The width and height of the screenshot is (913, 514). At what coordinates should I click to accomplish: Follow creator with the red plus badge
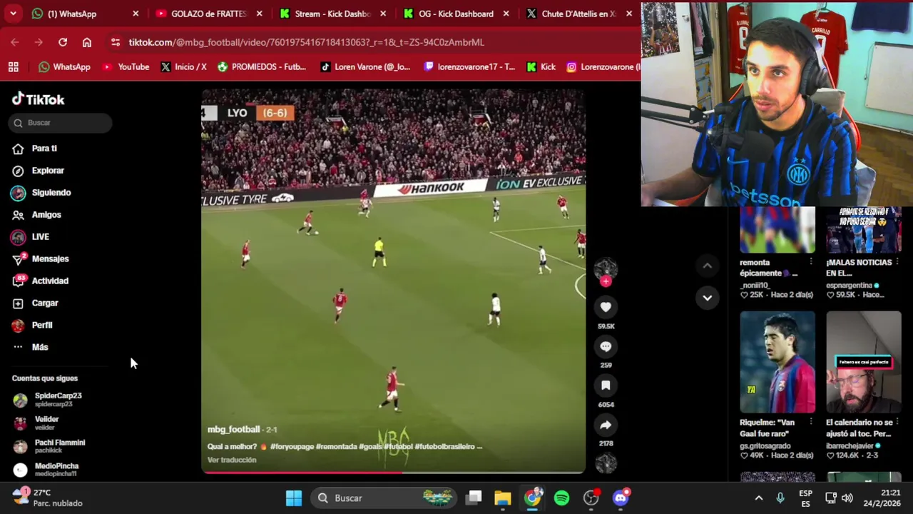coord(606,281)
